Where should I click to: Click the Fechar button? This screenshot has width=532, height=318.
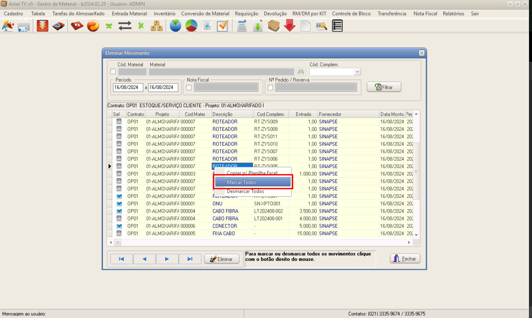pos(405,259)
